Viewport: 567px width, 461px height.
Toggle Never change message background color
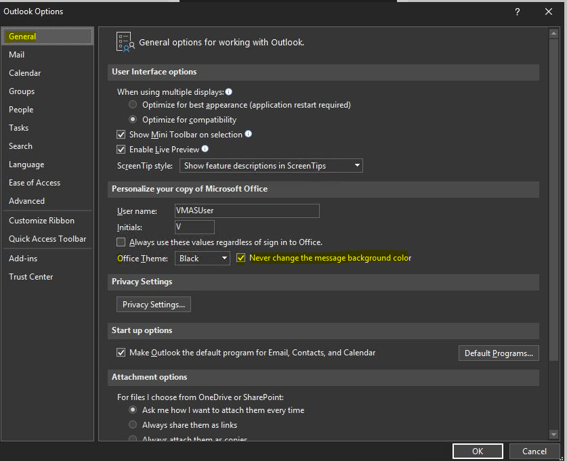240,258
